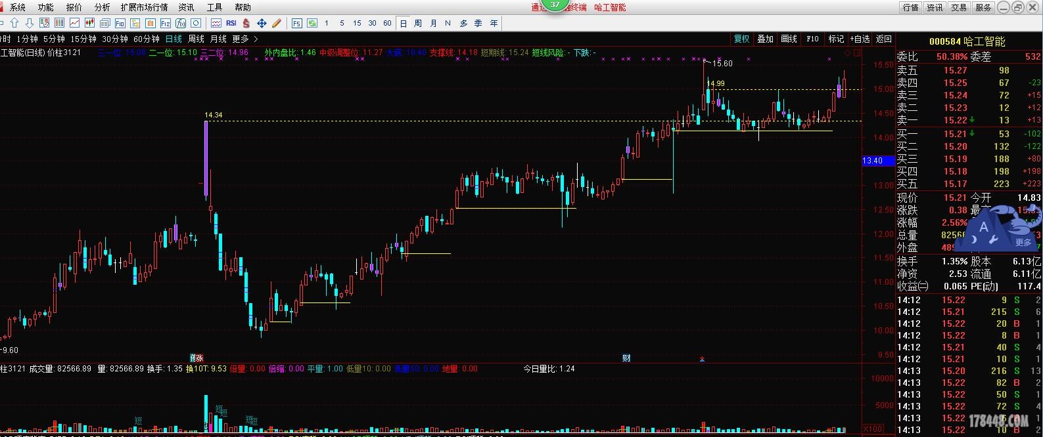The width and height of the screenshot is (1043, 437).
Task: Open the 服务 service button
Action: click(x=983, y=7)
